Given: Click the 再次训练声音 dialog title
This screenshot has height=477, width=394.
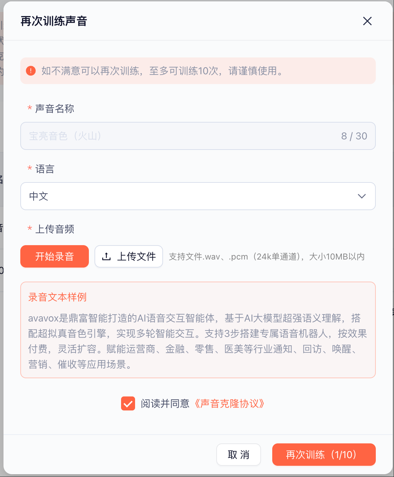Looking at the screenshot, I should click(x=54, y=21).
